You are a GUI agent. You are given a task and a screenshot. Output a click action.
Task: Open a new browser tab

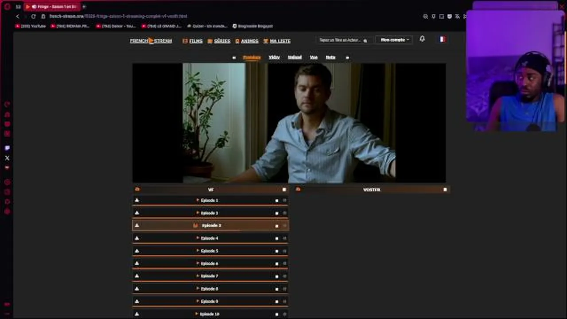(x=84, y=7)
